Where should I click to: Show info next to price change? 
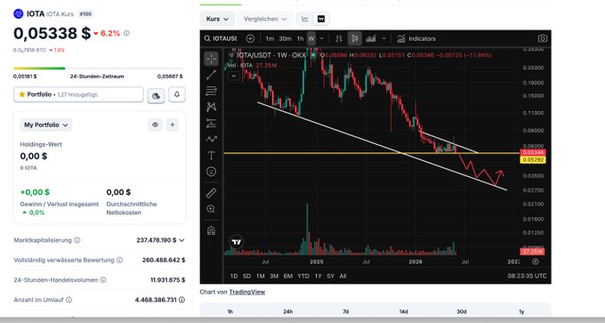click(126, 33)
